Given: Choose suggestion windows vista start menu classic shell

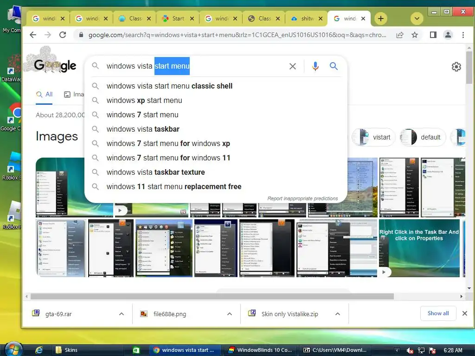Looking at the screenshot, I should coord(216,86).
